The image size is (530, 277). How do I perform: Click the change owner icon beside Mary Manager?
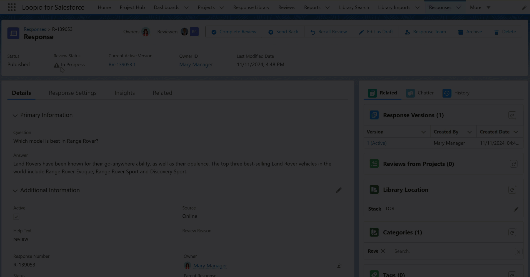(x=339, y=266)
